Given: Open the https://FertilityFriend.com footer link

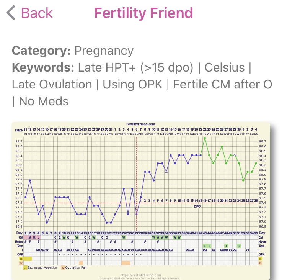Looking at the screenshot, I should point(141,275).
